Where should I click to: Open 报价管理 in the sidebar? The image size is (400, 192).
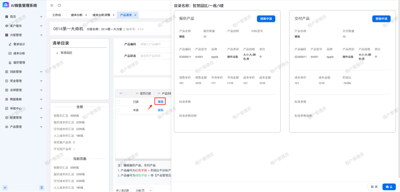click(x=19, y=63)
